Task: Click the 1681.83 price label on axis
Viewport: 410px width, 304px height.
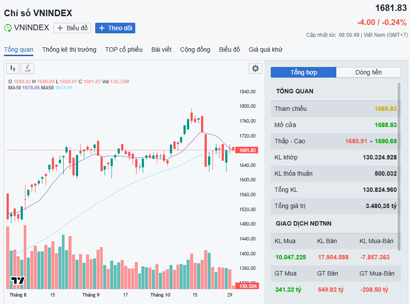Action: pyautogui.click(x=248, y=150)
